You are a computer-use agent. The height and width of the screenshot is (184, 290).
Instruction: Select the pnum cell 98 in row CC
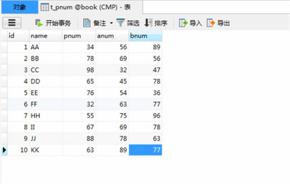[79, 70]
